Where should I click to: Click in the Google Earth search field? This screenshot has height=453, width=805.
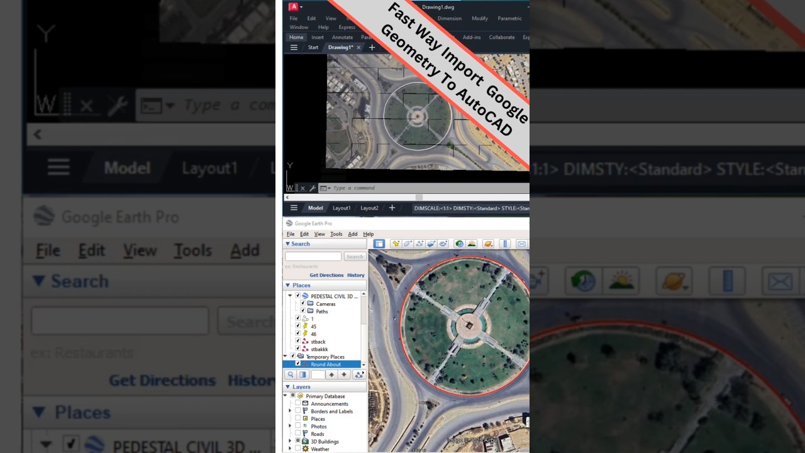pyautogui.click(x=313, y=256)
